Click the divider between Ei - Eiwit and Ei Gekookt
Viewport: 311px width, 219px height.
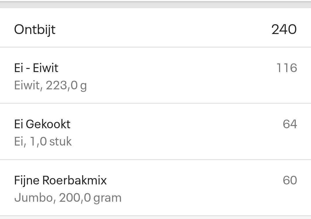coord(155,103)
